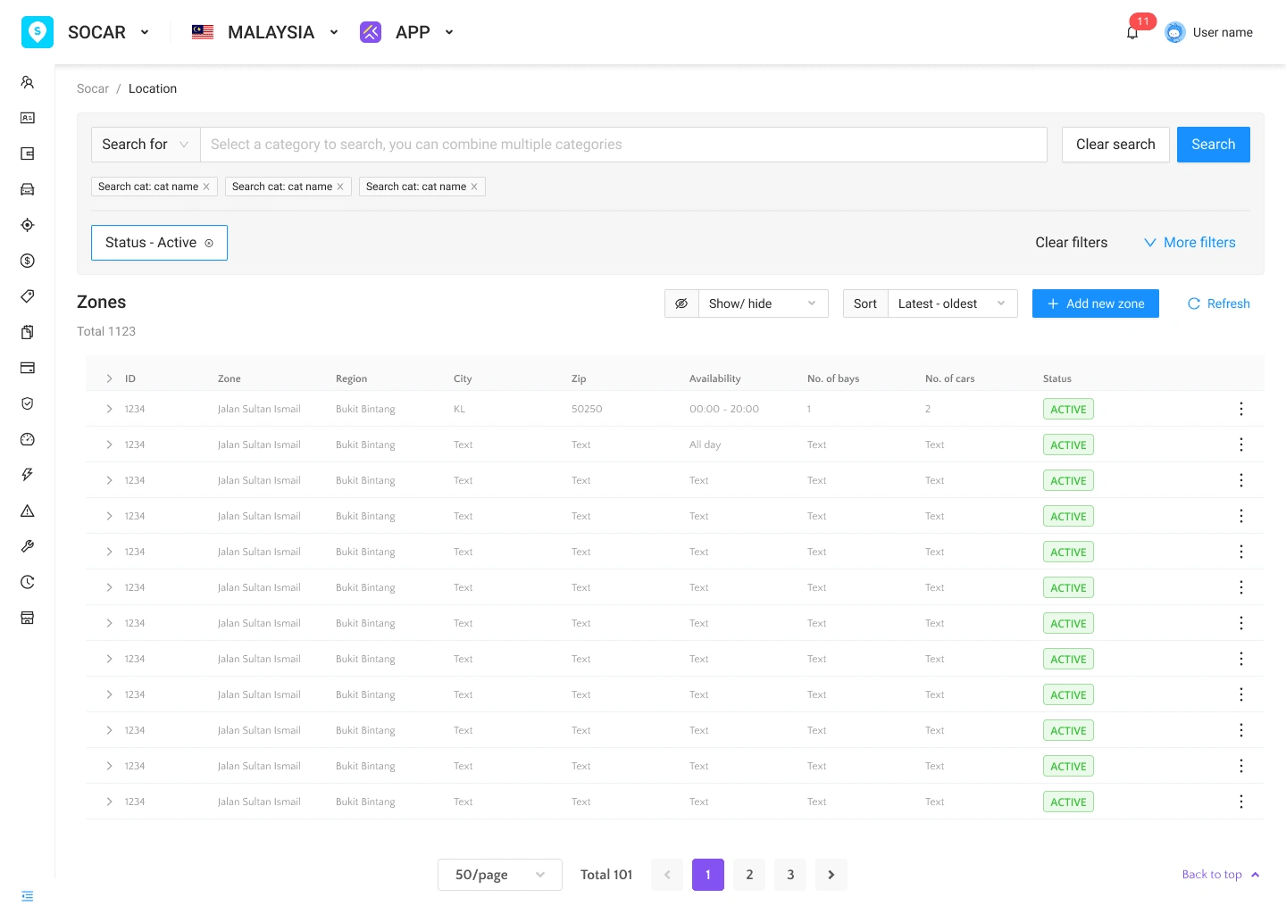Open the warning triangle sidebar icon
The width and height of the screenshot is (1286, 914).
tap(28, 511)
